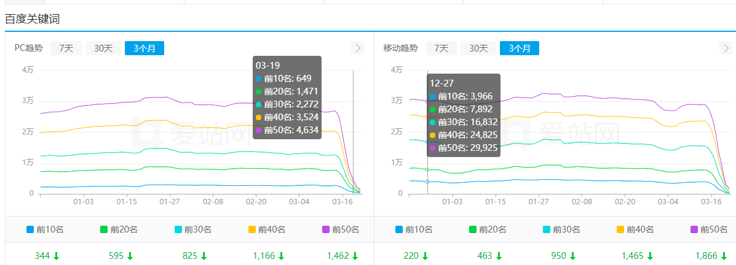Screen dimensions: 736x265
Task: Click 03-04 date on mobile chart axis
Action: 668,202
